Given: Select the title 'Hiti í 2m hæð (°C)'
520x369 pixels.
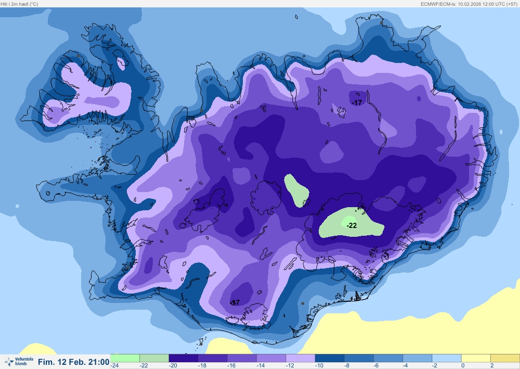Looking at the screenshot, I should [19, 4].
